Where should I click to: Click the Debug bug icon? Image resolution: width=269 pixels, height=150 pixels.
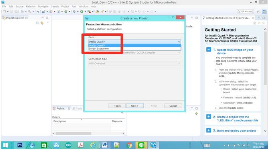[x=74, y=12]
